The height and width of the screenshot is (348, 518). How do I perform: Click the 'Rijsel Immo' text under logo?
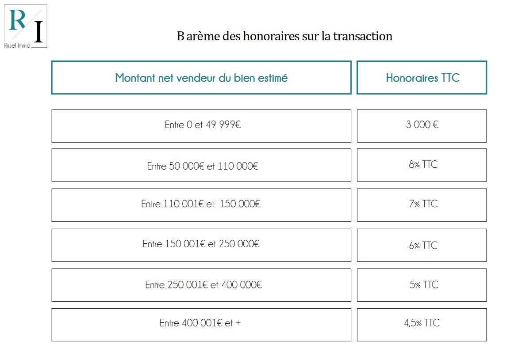pos(17,45)
